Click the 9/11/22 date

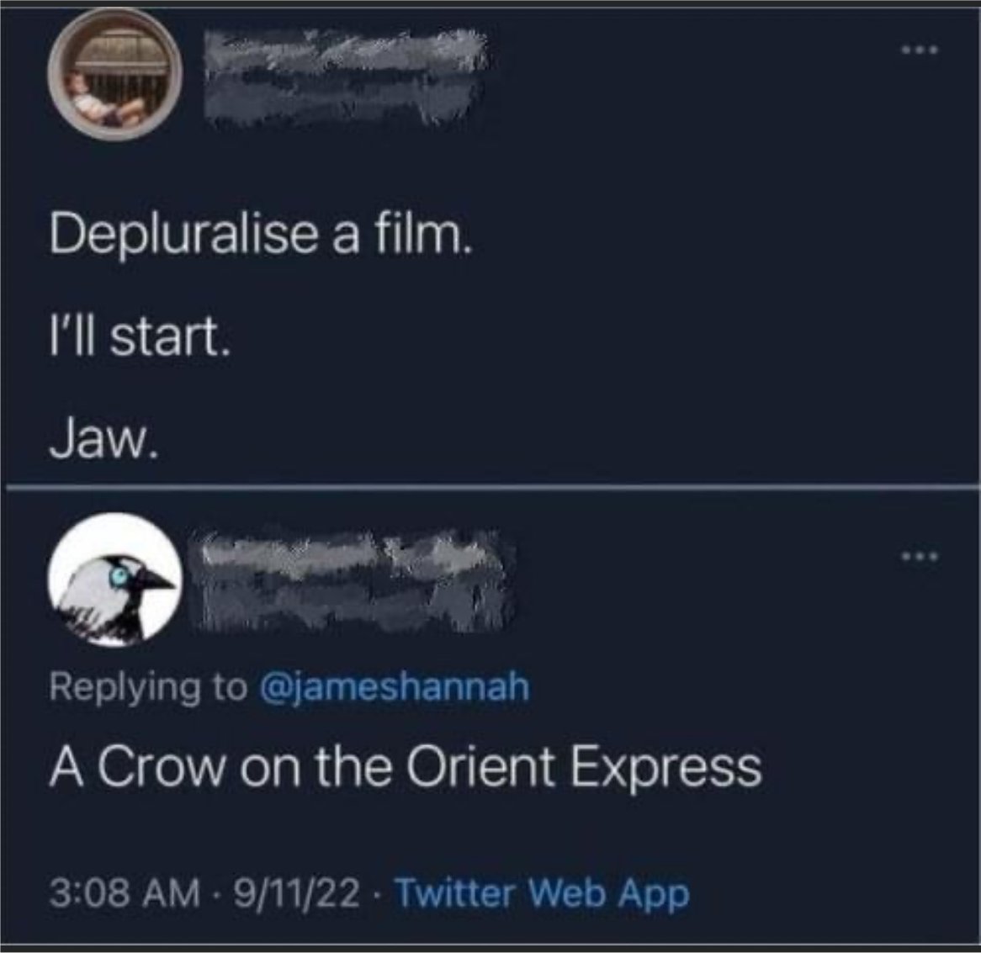click(x=296, y=893)
